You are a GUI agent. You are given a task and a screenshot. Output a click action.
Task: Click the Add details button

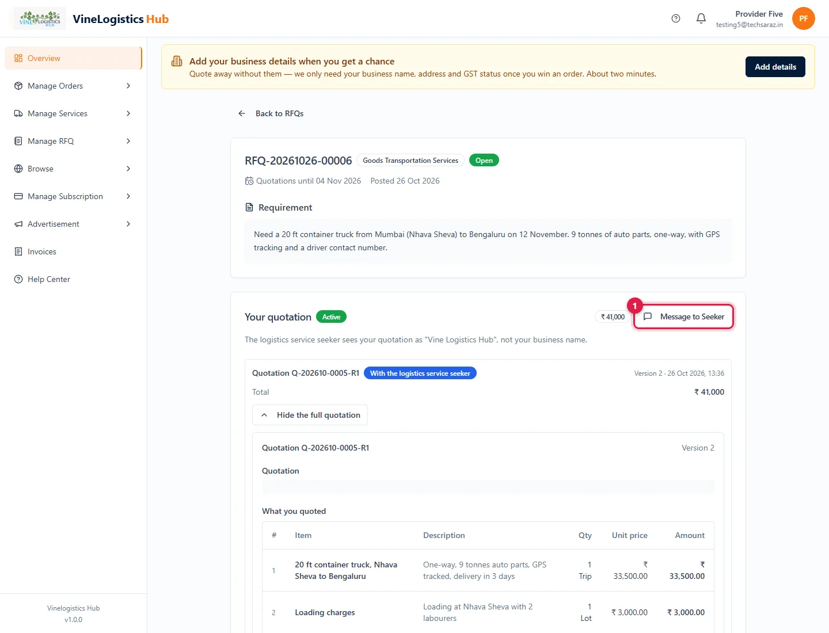coord(775,67)
